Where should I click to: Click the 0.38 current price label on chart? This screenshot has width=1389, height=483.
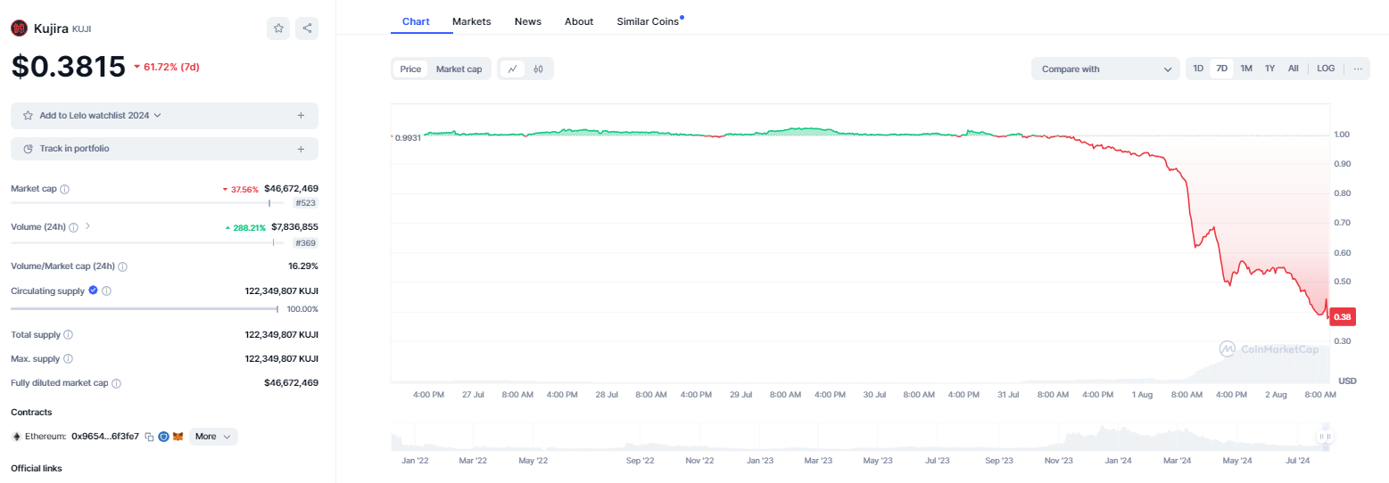[1343, 316]
